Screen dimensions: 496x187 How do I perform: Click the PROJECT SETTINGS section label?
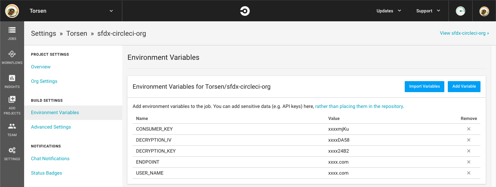point(50,54)
